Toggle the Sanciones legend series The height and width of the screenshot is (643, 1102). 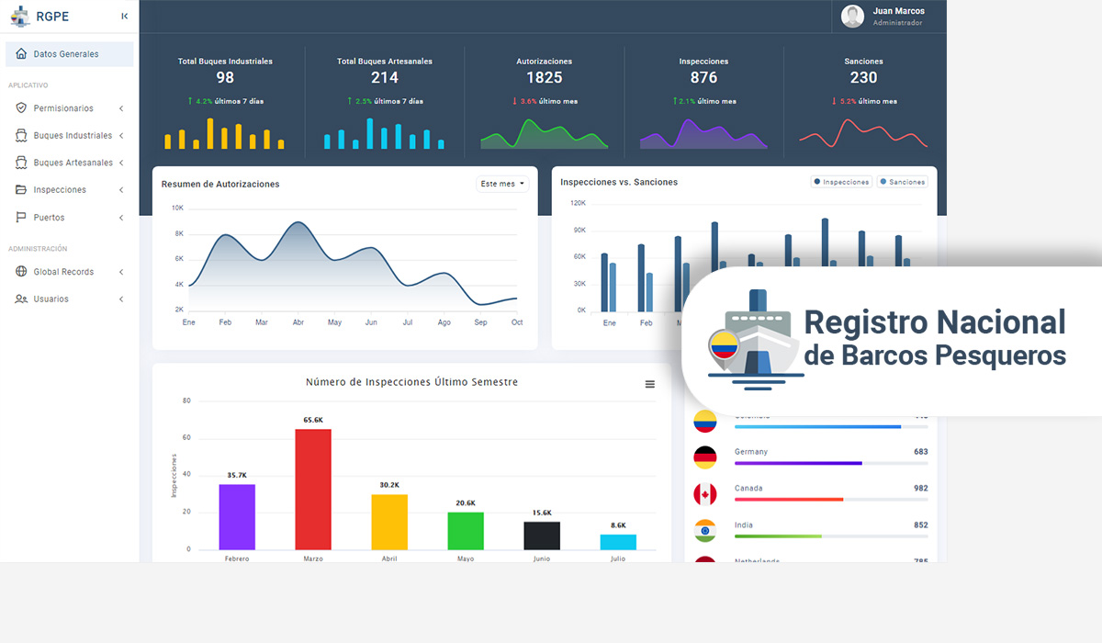(902, 182)
